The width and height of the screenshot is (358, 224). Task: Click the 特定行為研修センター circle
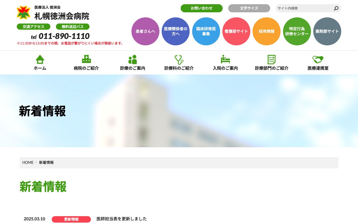click(x=297, y=31)
